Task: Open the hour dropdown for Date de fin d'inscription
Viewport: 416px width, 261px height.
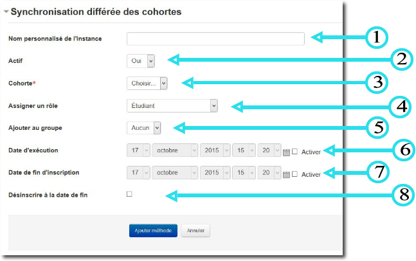Action: 244,174
